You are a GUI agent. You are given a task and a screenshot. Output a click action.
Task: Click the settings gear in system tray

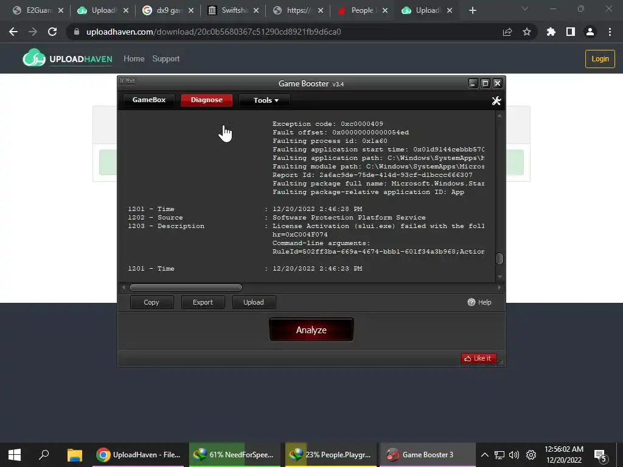coord(531,455)
